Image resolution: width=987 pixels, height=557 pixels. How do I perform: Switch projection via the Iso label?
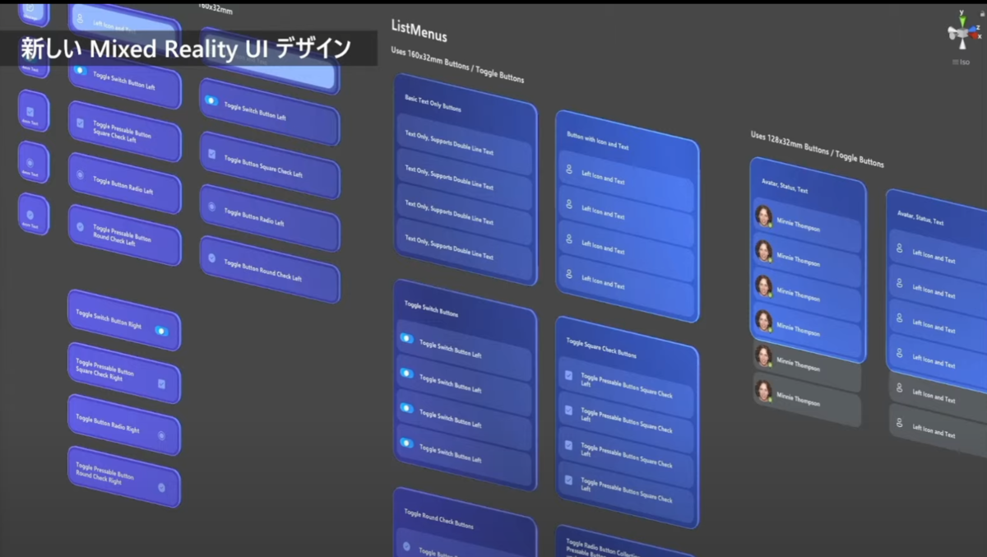964,62
